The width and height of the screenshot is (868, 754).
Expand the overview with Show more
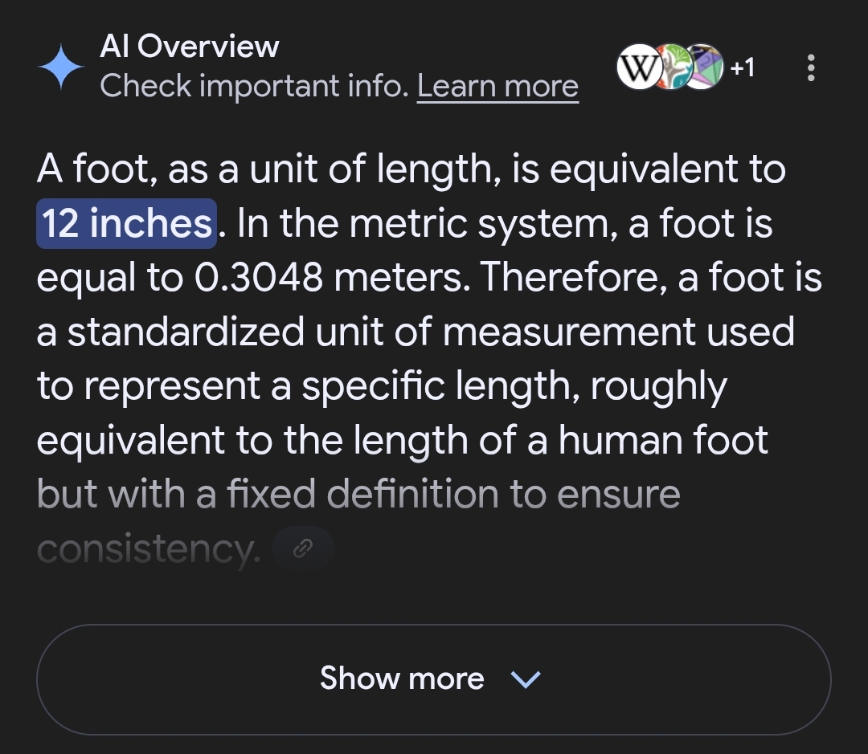[433, 679]
